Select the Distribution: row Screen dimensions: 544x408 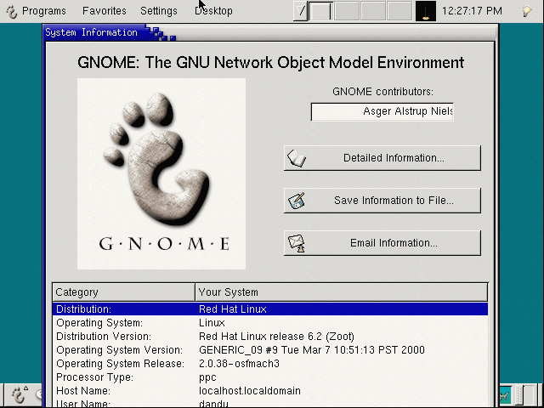[x=270, y=309]
